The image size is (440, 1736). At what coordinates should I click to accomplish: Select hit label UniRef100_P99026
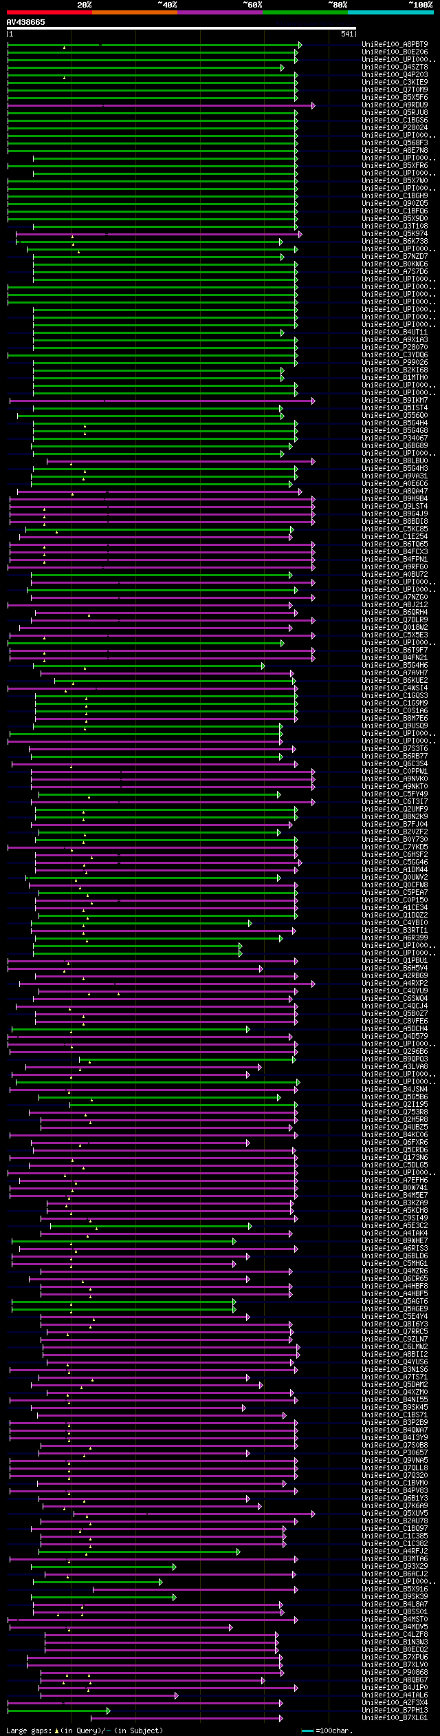pyautogui.click(x=395, y=363)
